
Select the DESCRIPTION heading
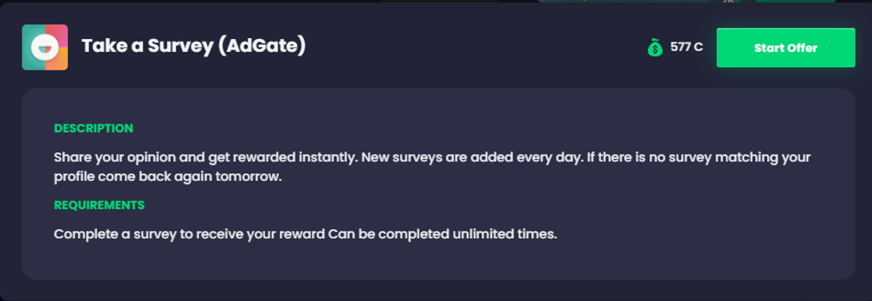coord(94,128)
